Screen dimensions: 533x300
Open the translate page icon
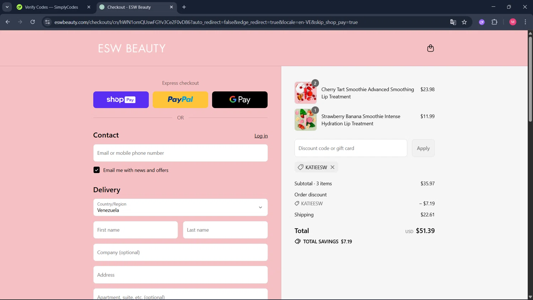pyautogui.click(x=453, y=22)
